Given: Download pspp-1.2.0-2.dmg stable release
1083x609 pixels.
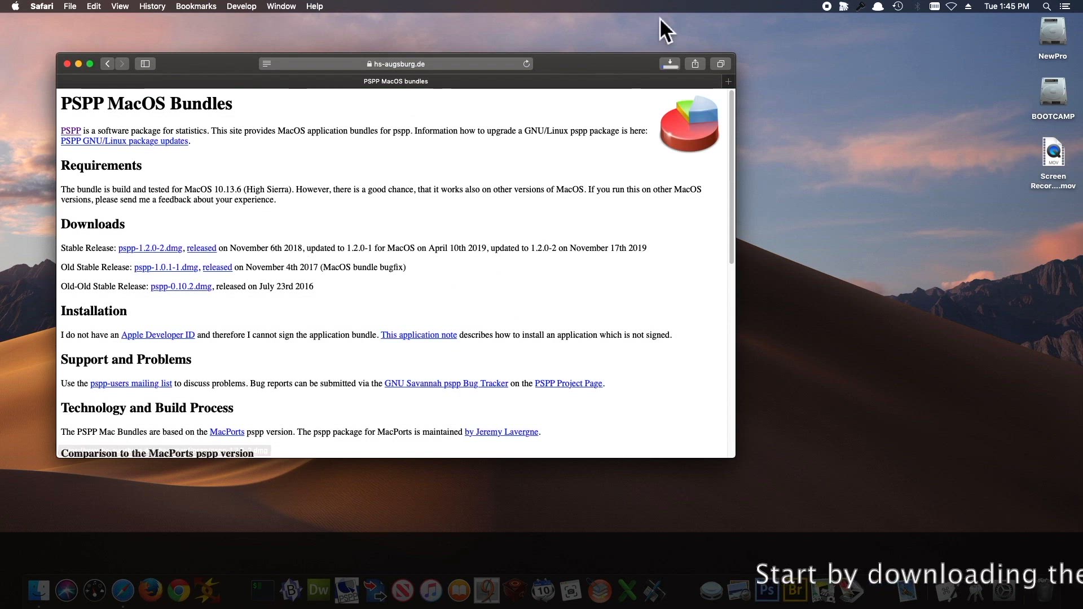Looking at the screenshot, I should (x=150, y=248).
